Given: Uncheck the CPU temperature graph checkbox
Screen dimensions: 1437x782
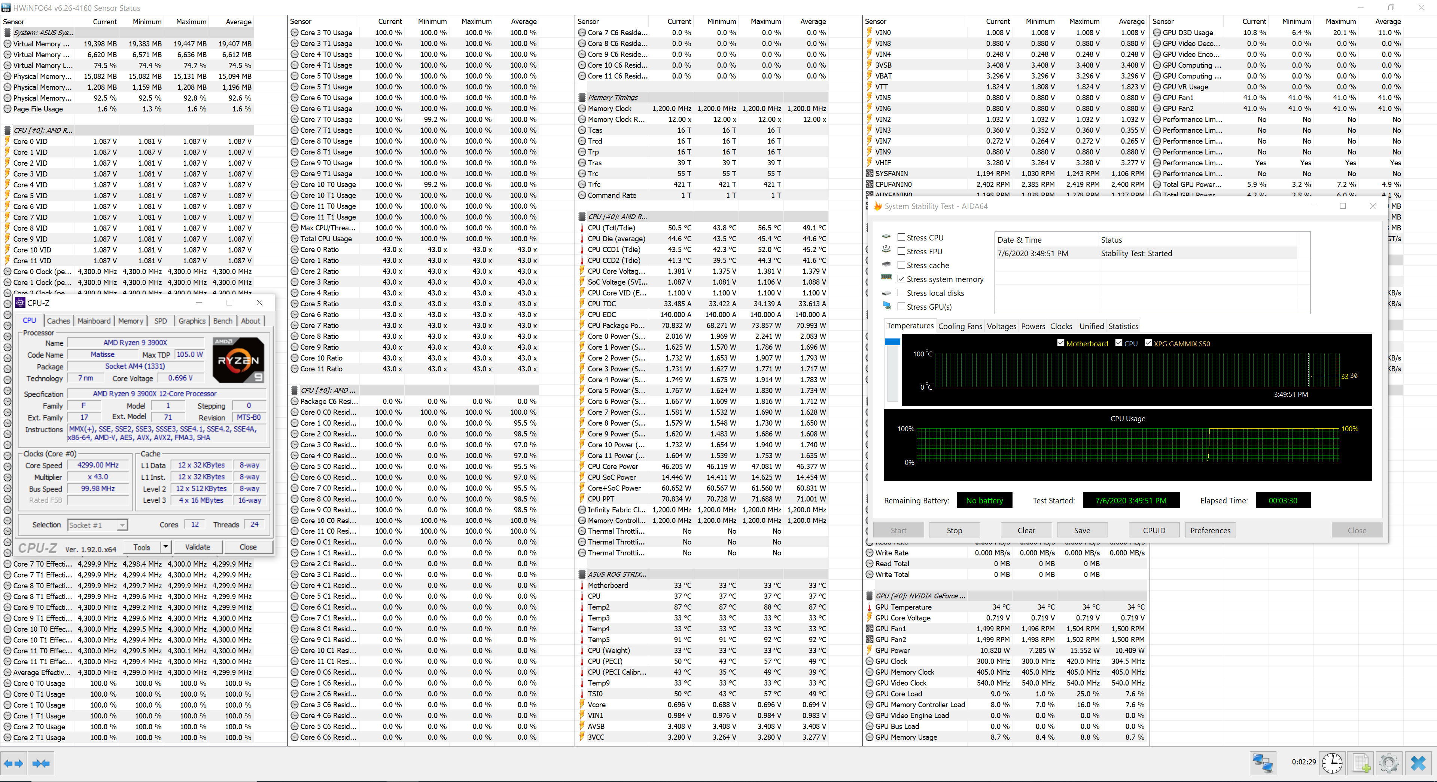Looking at the screenshot, I should (1118, 343).
